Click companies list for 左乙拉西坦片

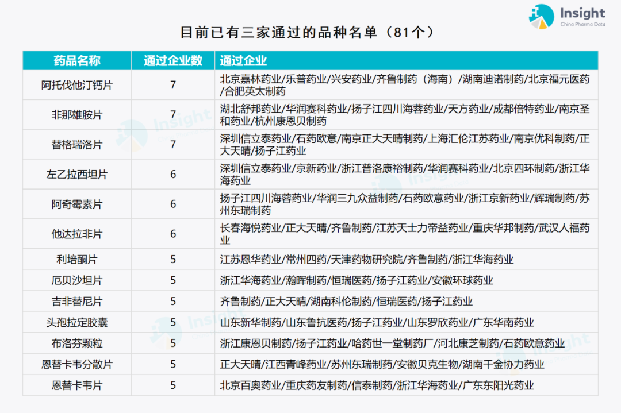[405, 175]
